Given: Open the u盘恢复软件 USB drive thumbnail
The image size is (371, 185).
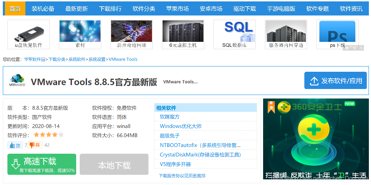Looking at the screenshot, I should click(29, 34).
